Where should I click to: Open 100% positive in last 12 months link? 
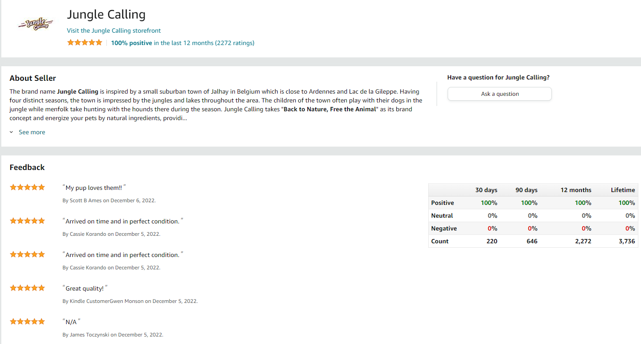pos(183,43)
